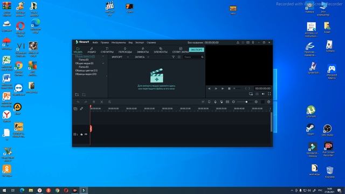Click the trash delete icon in timeline toolbar
The width and height of the screenshot is (345, 194).
click(x=94, y=102)
